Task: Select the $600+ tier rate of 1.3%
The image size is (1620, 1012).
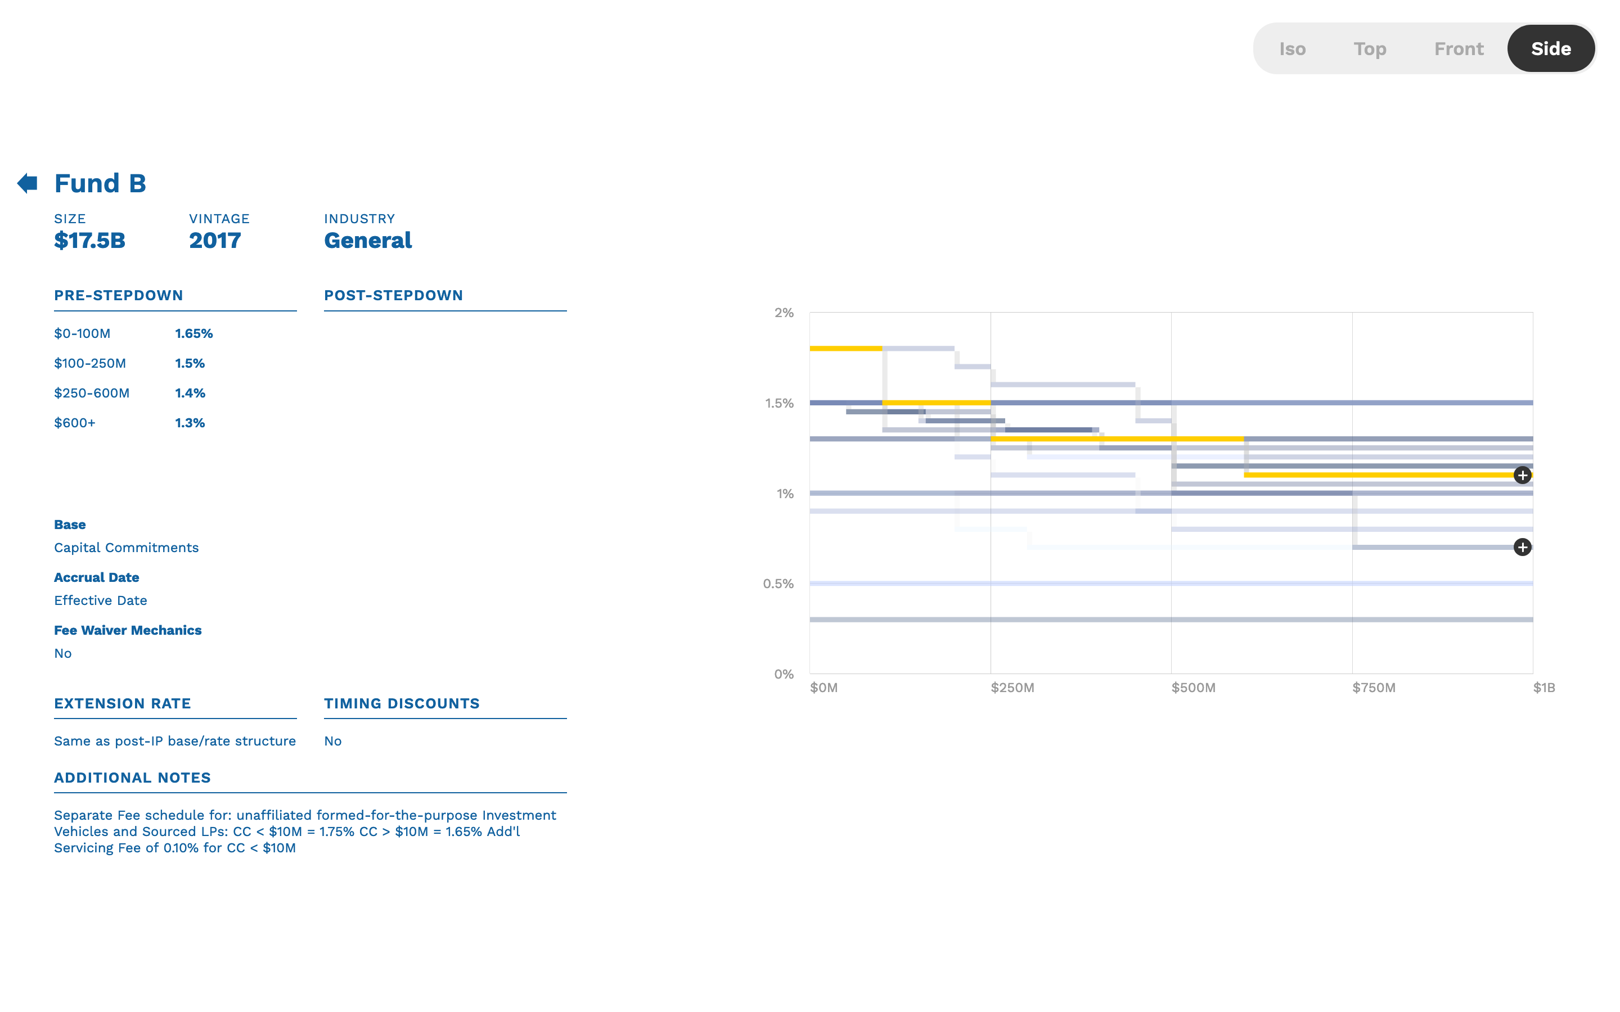Action: pyautogui.click(x=190, y=422)
